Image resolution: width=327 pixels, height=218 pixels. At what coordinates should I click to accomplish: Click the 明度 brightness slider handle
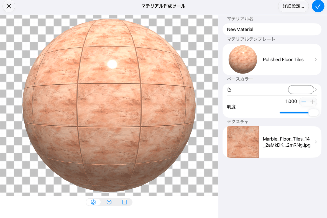click(x=313, y=112)
